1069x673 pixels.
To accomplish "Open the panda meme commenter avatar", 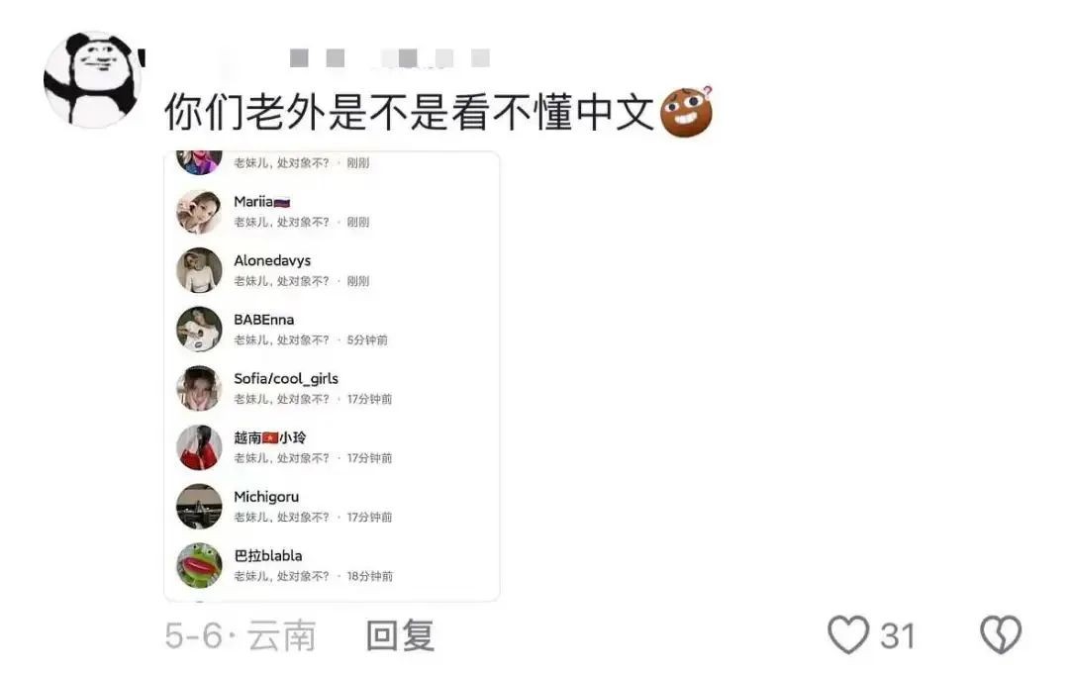I will click(93, 80).
